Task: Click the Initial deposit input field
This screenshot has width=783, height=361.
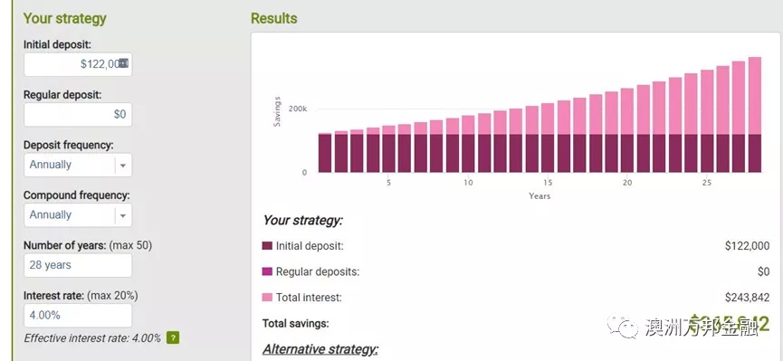Action: [78, 64]
